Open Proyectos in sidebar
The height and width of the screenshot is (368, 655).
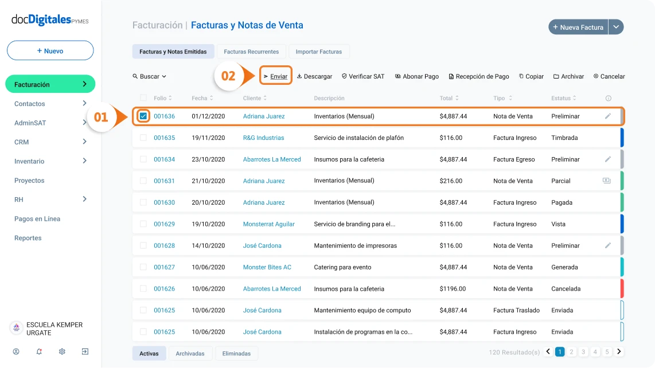click(29, 181)
